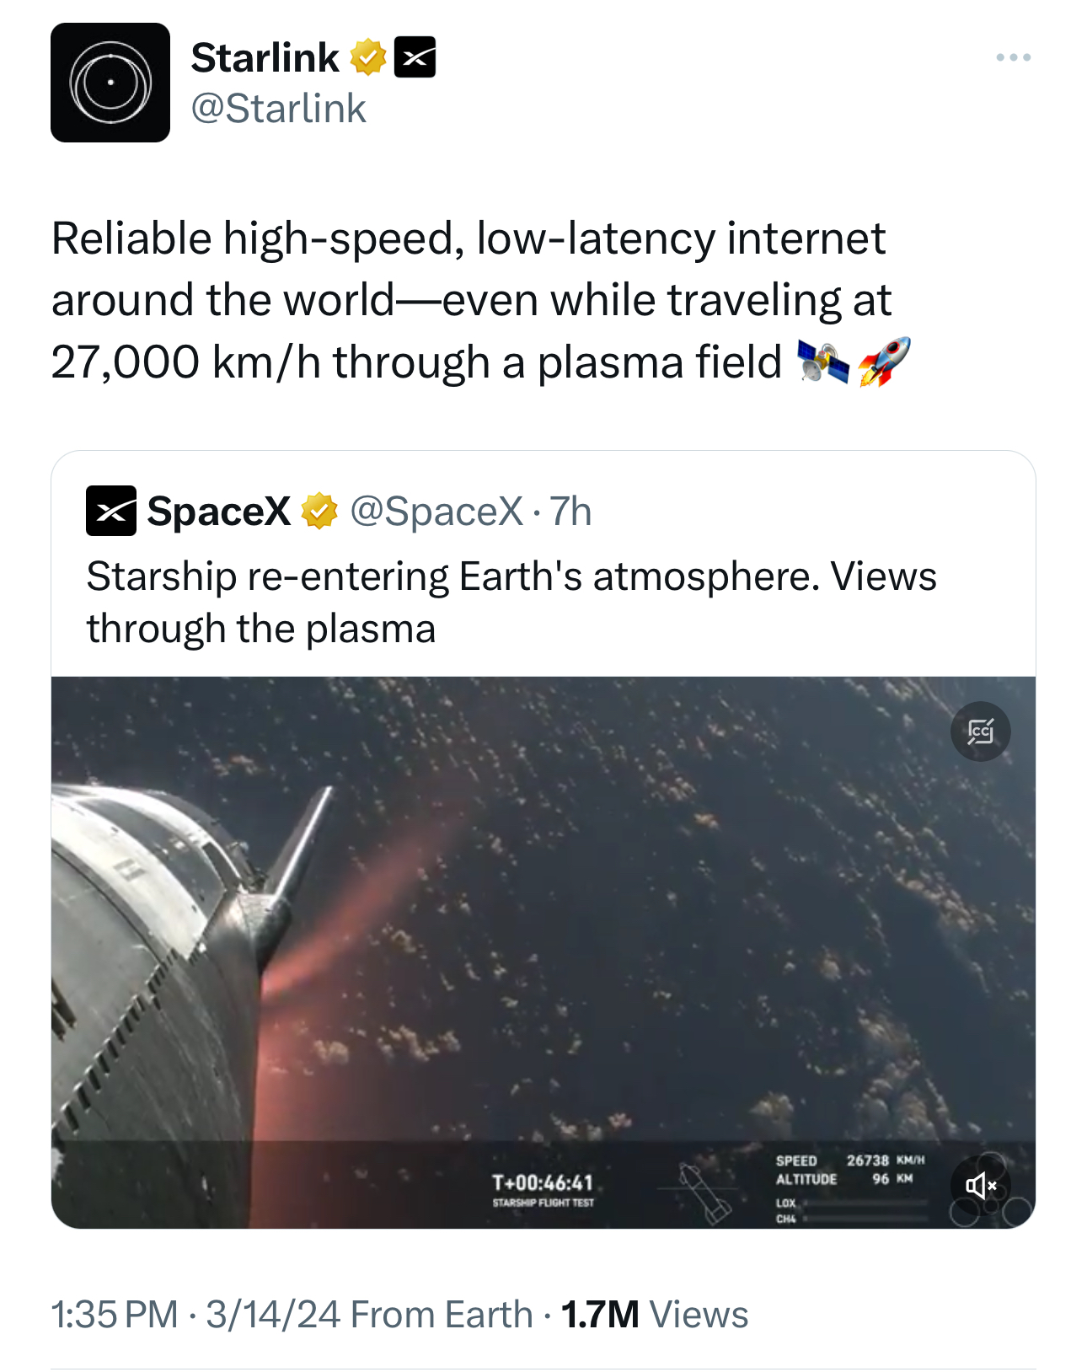Unmute the video with the speaker icon

(x=980, y=1186)
